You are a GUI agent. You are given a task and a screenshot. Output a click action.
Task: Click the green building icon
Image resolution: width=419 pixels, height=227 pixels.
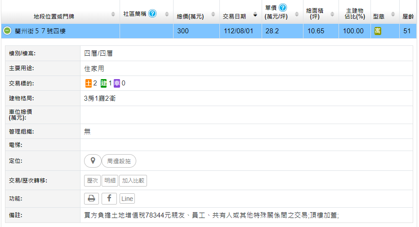[x=104, y=83]
